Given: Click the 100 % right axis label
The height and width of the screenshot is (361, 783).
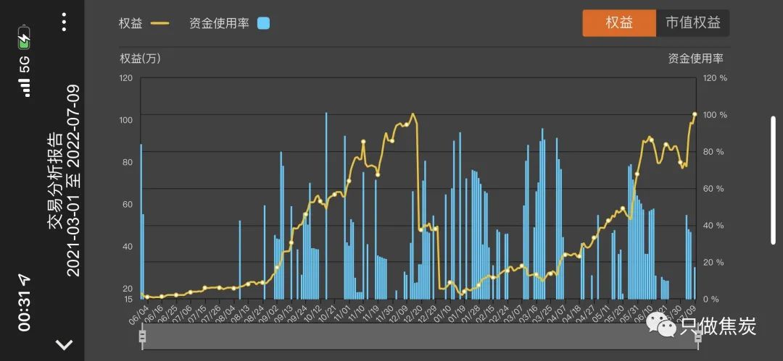Looking at the screenshot, I should [716, 115].
